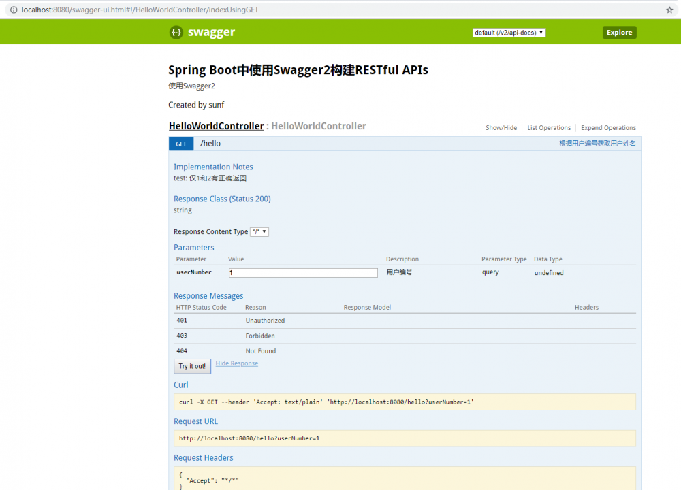Select the curl command text block
This screenshot has height=490, width=681.
tap(405, 402)
